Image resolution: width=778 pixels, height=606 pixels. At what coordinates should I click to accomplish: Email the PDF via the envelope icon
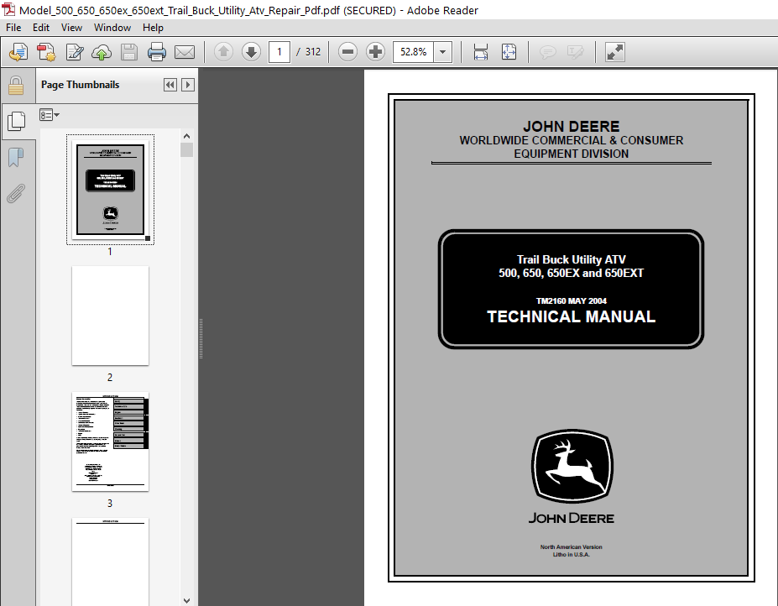185,52
